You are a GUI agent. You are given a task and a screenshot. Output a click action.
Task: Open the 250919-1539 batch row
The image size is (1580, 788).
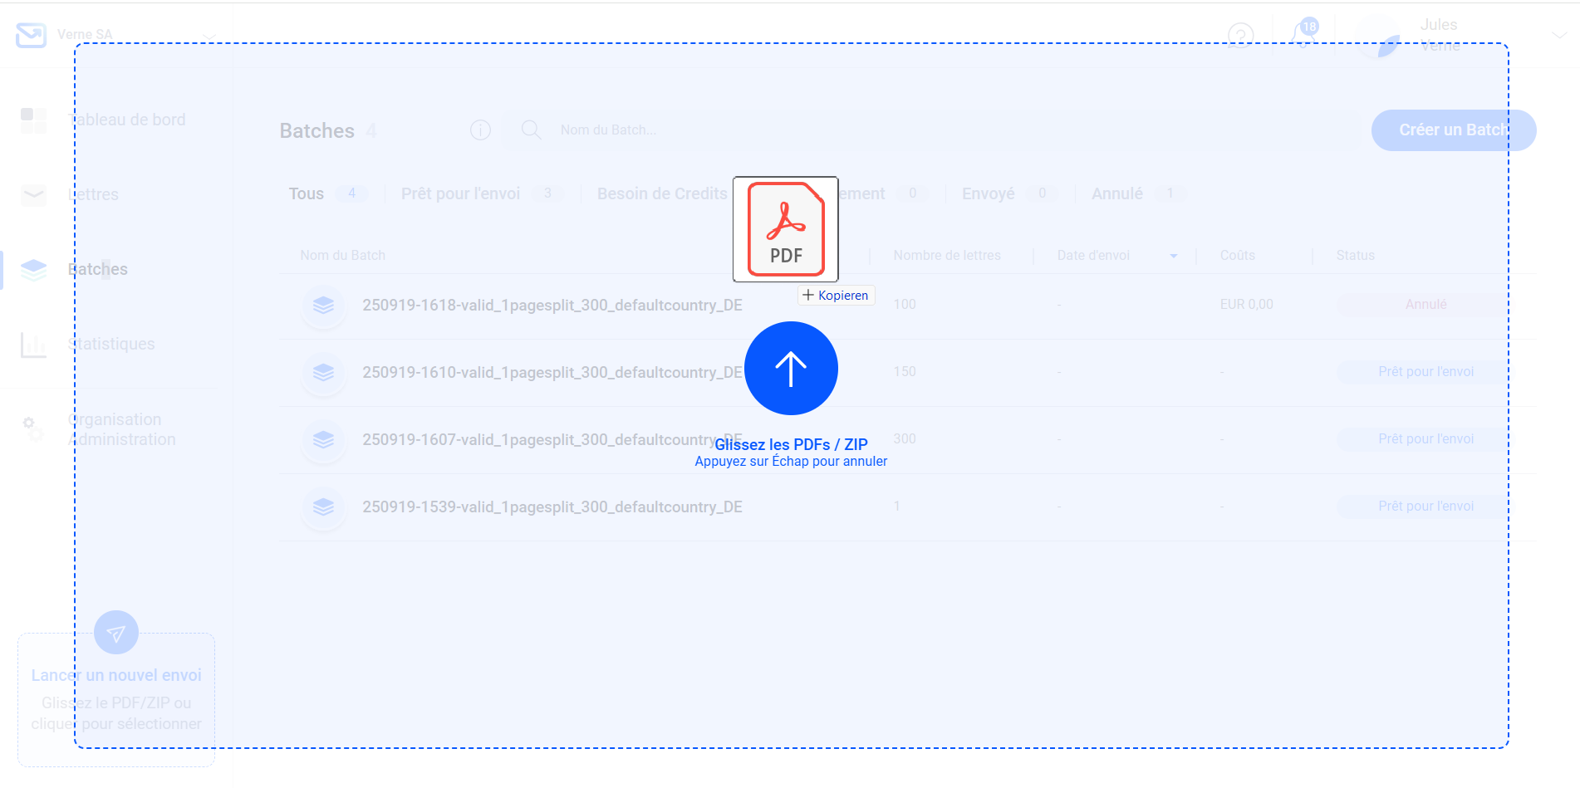552,507
